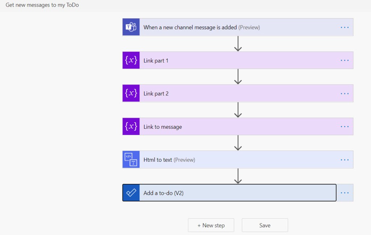Image resolution: width=371 pixels, height=235 pixels.
Task: Click the Link part 1 variable icon
Action: tap(131, 61)
